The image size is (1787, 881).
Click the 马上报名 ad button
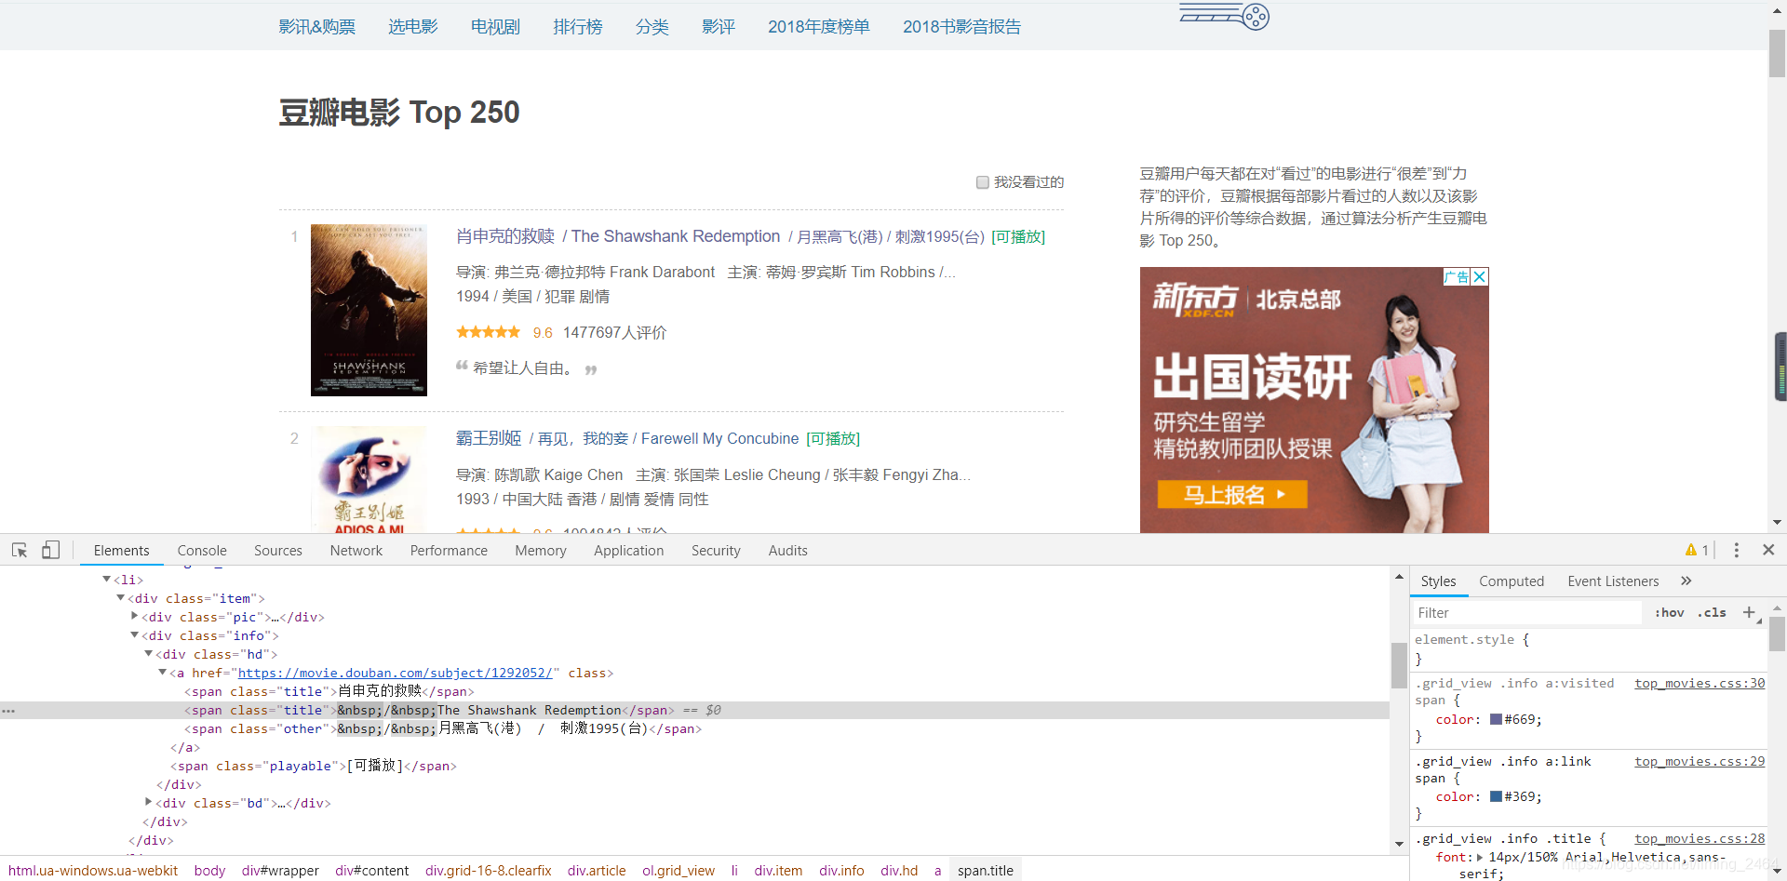click(1232, 494)
